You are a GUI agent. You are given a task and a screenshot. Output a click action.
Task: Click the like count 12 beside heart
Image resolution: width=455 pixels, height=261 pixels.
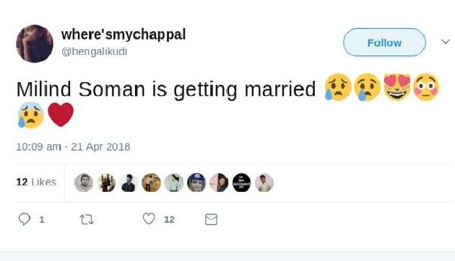pos(169,220)
